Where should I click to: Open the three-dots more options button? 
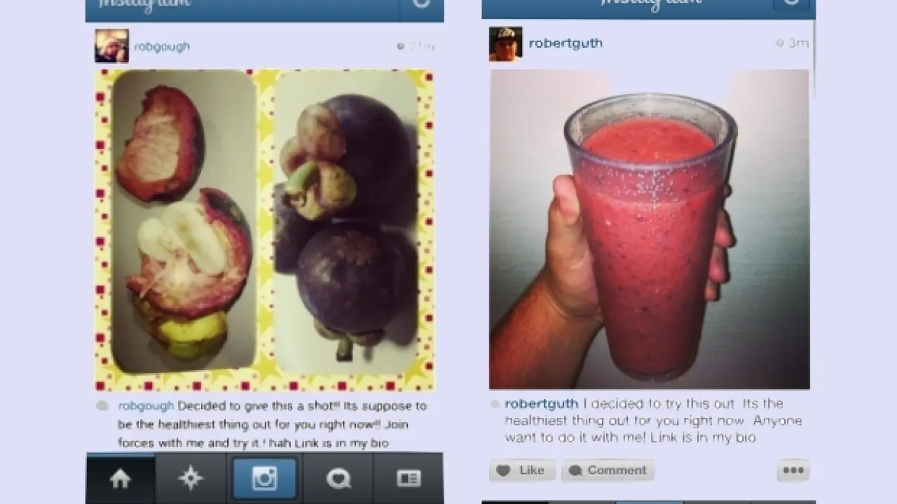tap(793, 470)
